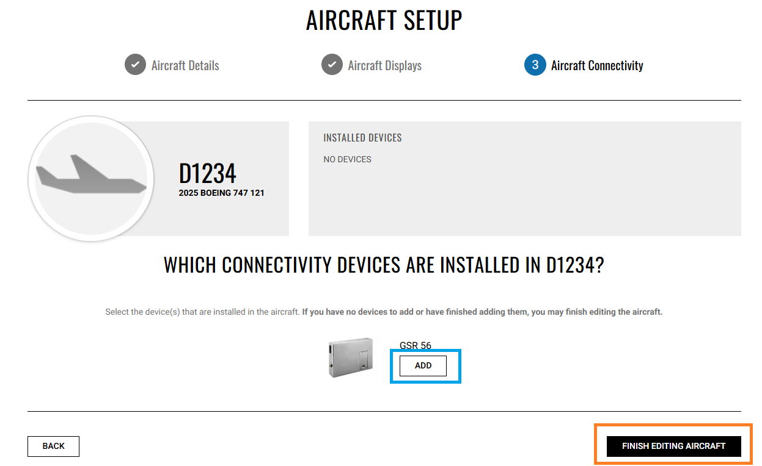The image size is (762, 466).
Task: Click the INSTALLED DEVICES heading
Action: pos(362,138)
